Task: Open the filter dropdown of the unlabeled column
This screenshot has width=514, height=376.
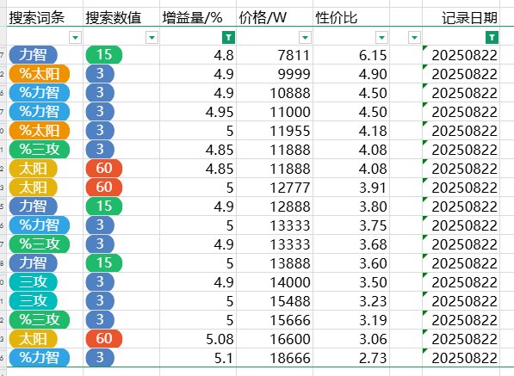Action: (x=414, y=37)
